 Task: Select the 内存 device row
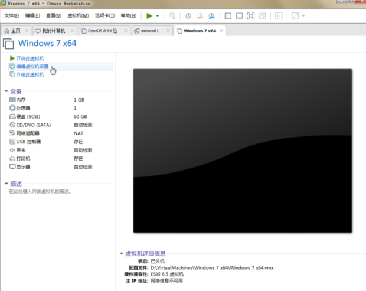tap(60, 100)
